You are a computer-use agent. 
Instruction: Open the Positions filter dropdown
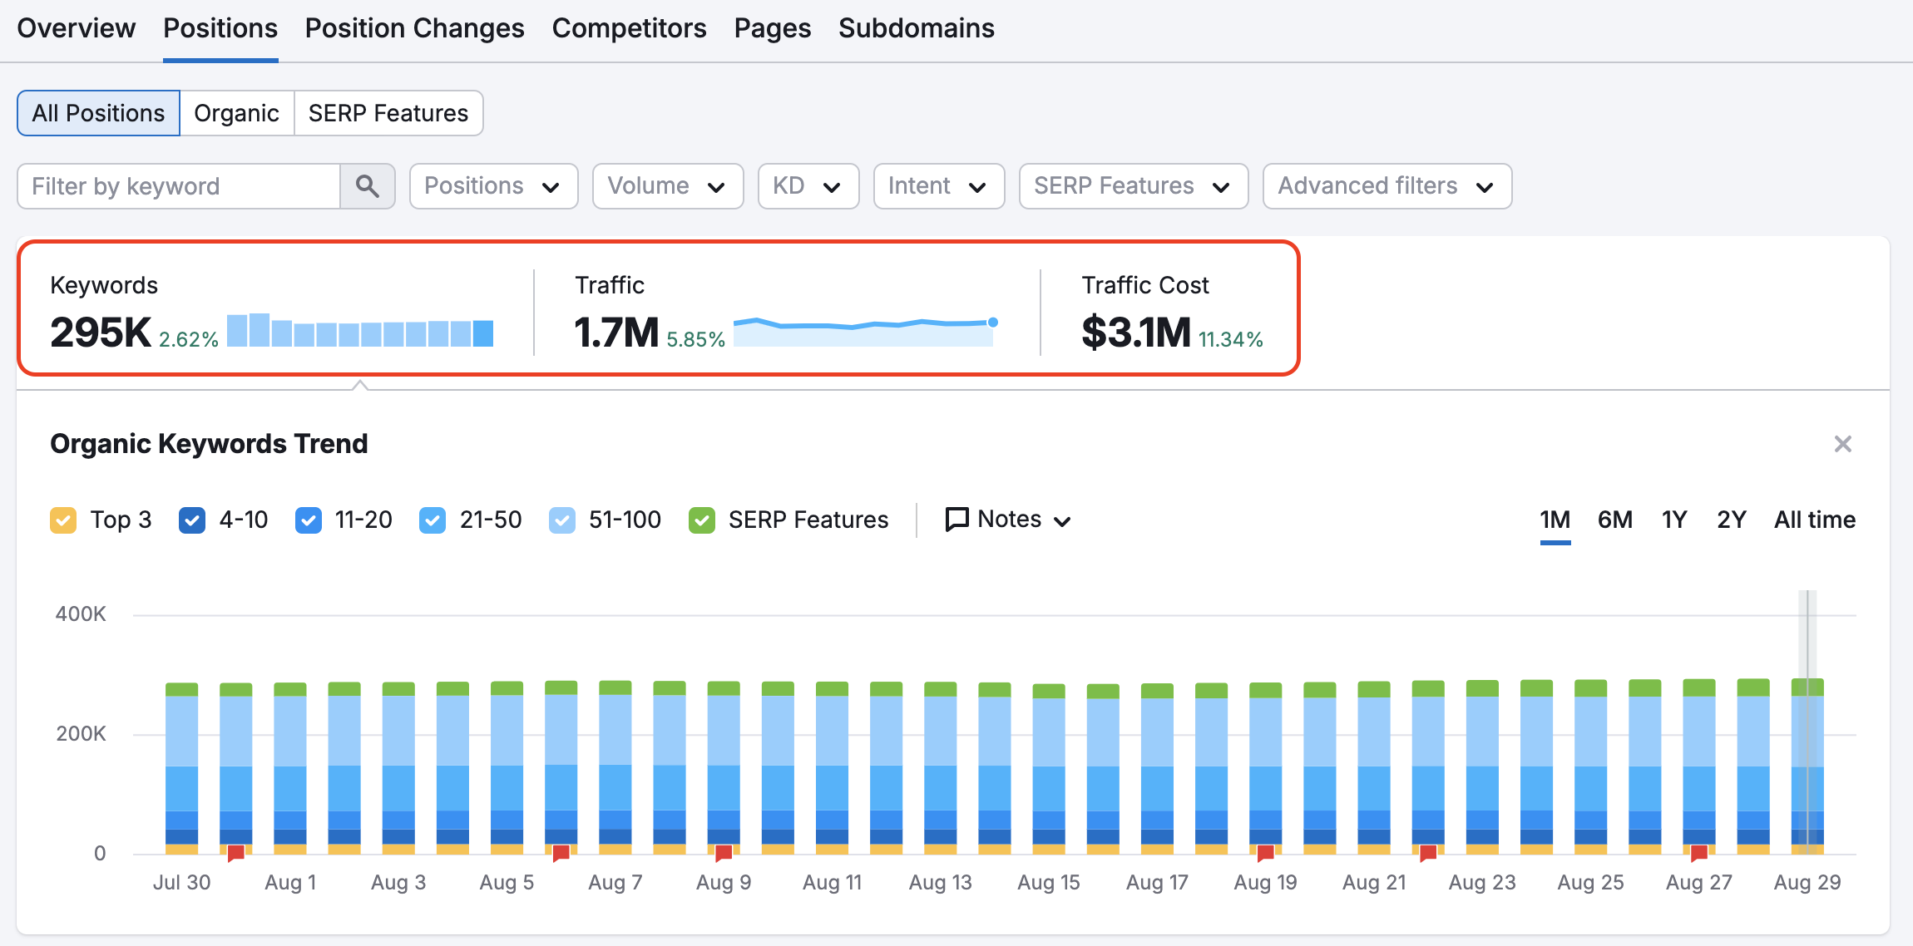[x=493, y=186]
